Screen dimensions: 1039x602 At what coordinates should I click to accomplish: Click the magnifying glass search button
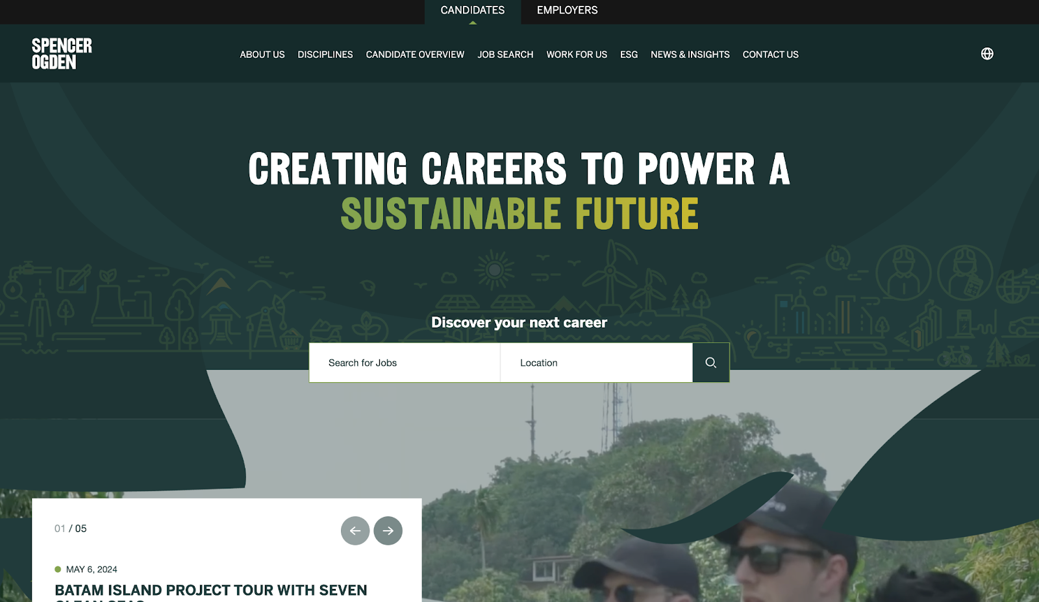pos(711,363)
